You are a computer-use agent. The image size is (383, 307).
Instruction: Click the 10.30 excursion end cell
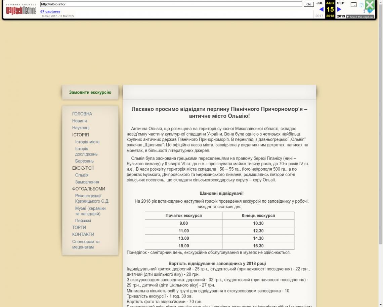(x=258, y=223)
